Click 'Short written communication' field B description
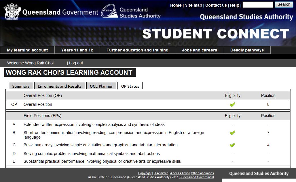296x182 pixels. click(x=114, y=135)
